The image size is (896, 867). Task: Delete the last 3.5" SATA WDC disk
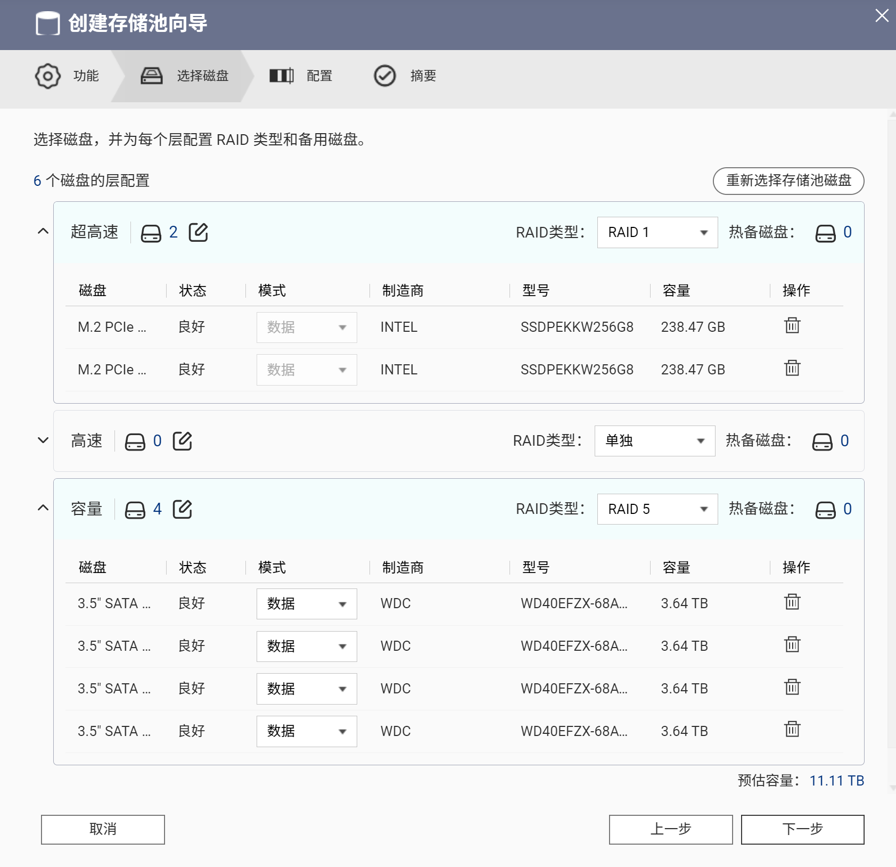click(792, 729)
